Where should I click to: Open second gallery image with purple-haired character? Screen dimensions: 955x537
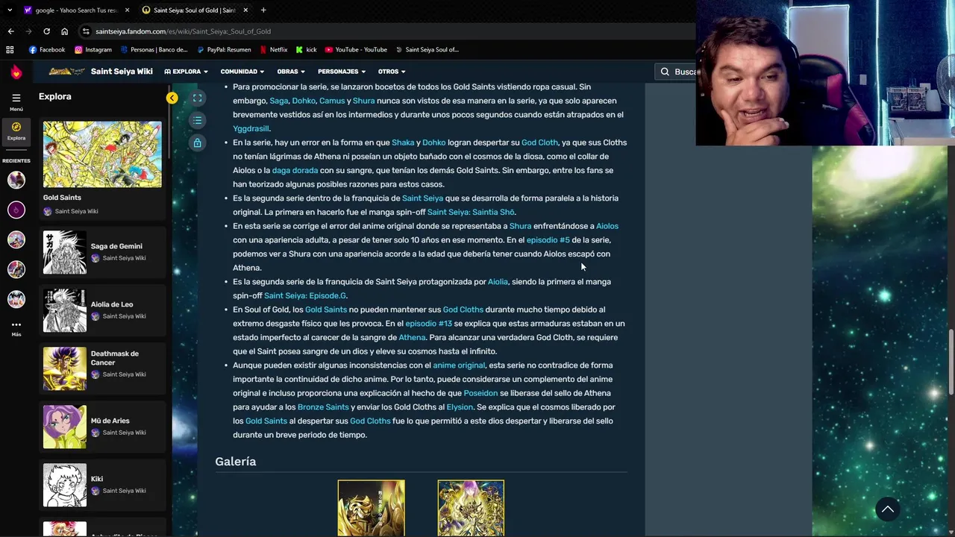coord(471,509)
